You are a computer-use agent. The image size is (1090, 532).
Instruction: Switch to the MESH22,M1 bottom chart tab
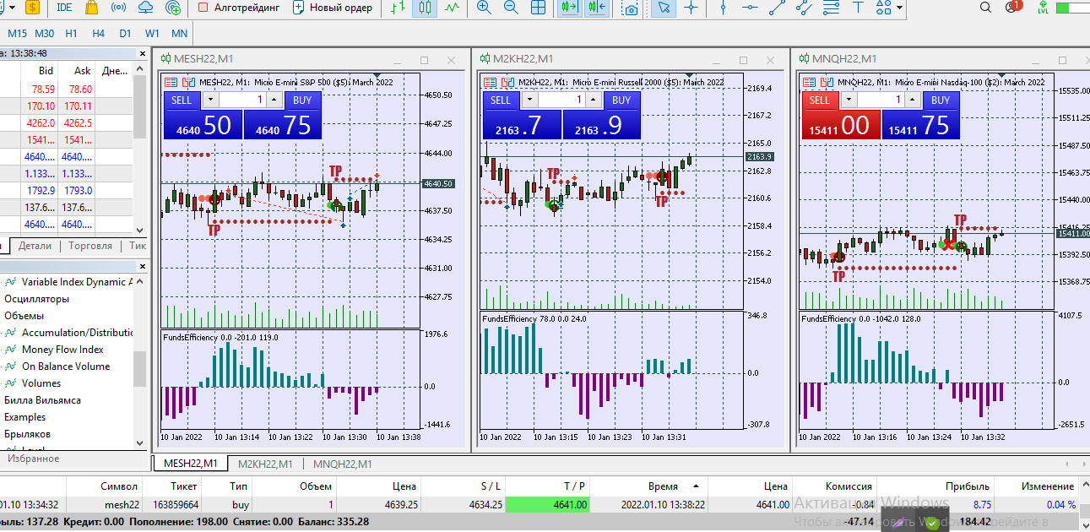(190, 464)
